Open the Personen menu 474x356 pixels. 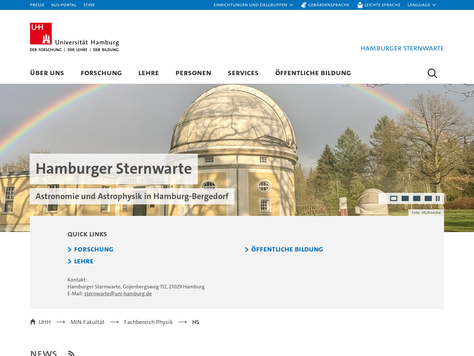[x=193, y=73]
